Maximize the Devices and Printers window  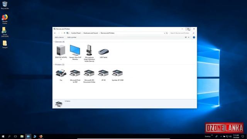[x=188, y=29]
